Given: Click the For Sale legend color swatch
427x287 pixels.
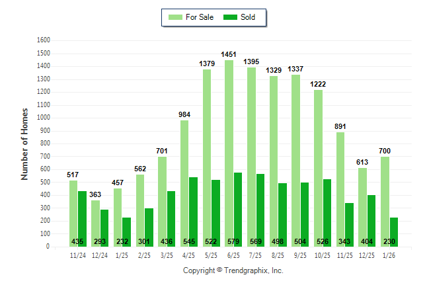Looking at the screenshot, I should [176, 17].
